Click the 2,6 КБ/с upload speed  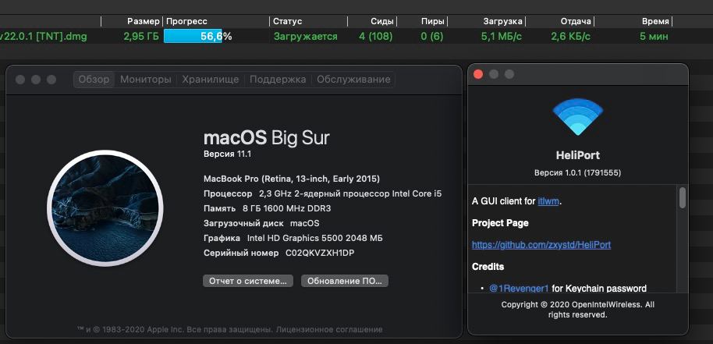point(571,37)
